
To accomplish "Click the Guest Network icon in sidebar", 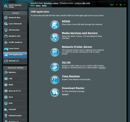I will tap(6, 24).
